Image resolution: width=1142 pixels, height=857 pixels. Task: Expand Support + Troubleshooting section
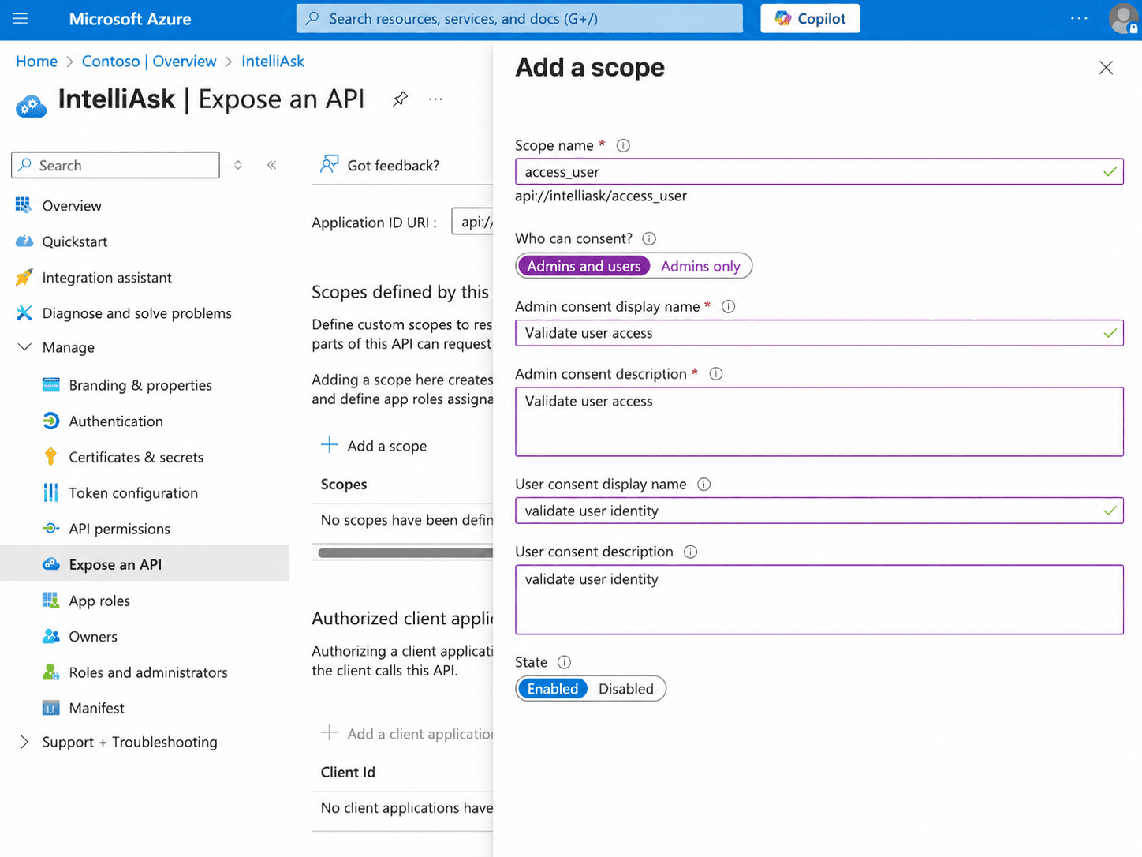click(x=24, y=742)
